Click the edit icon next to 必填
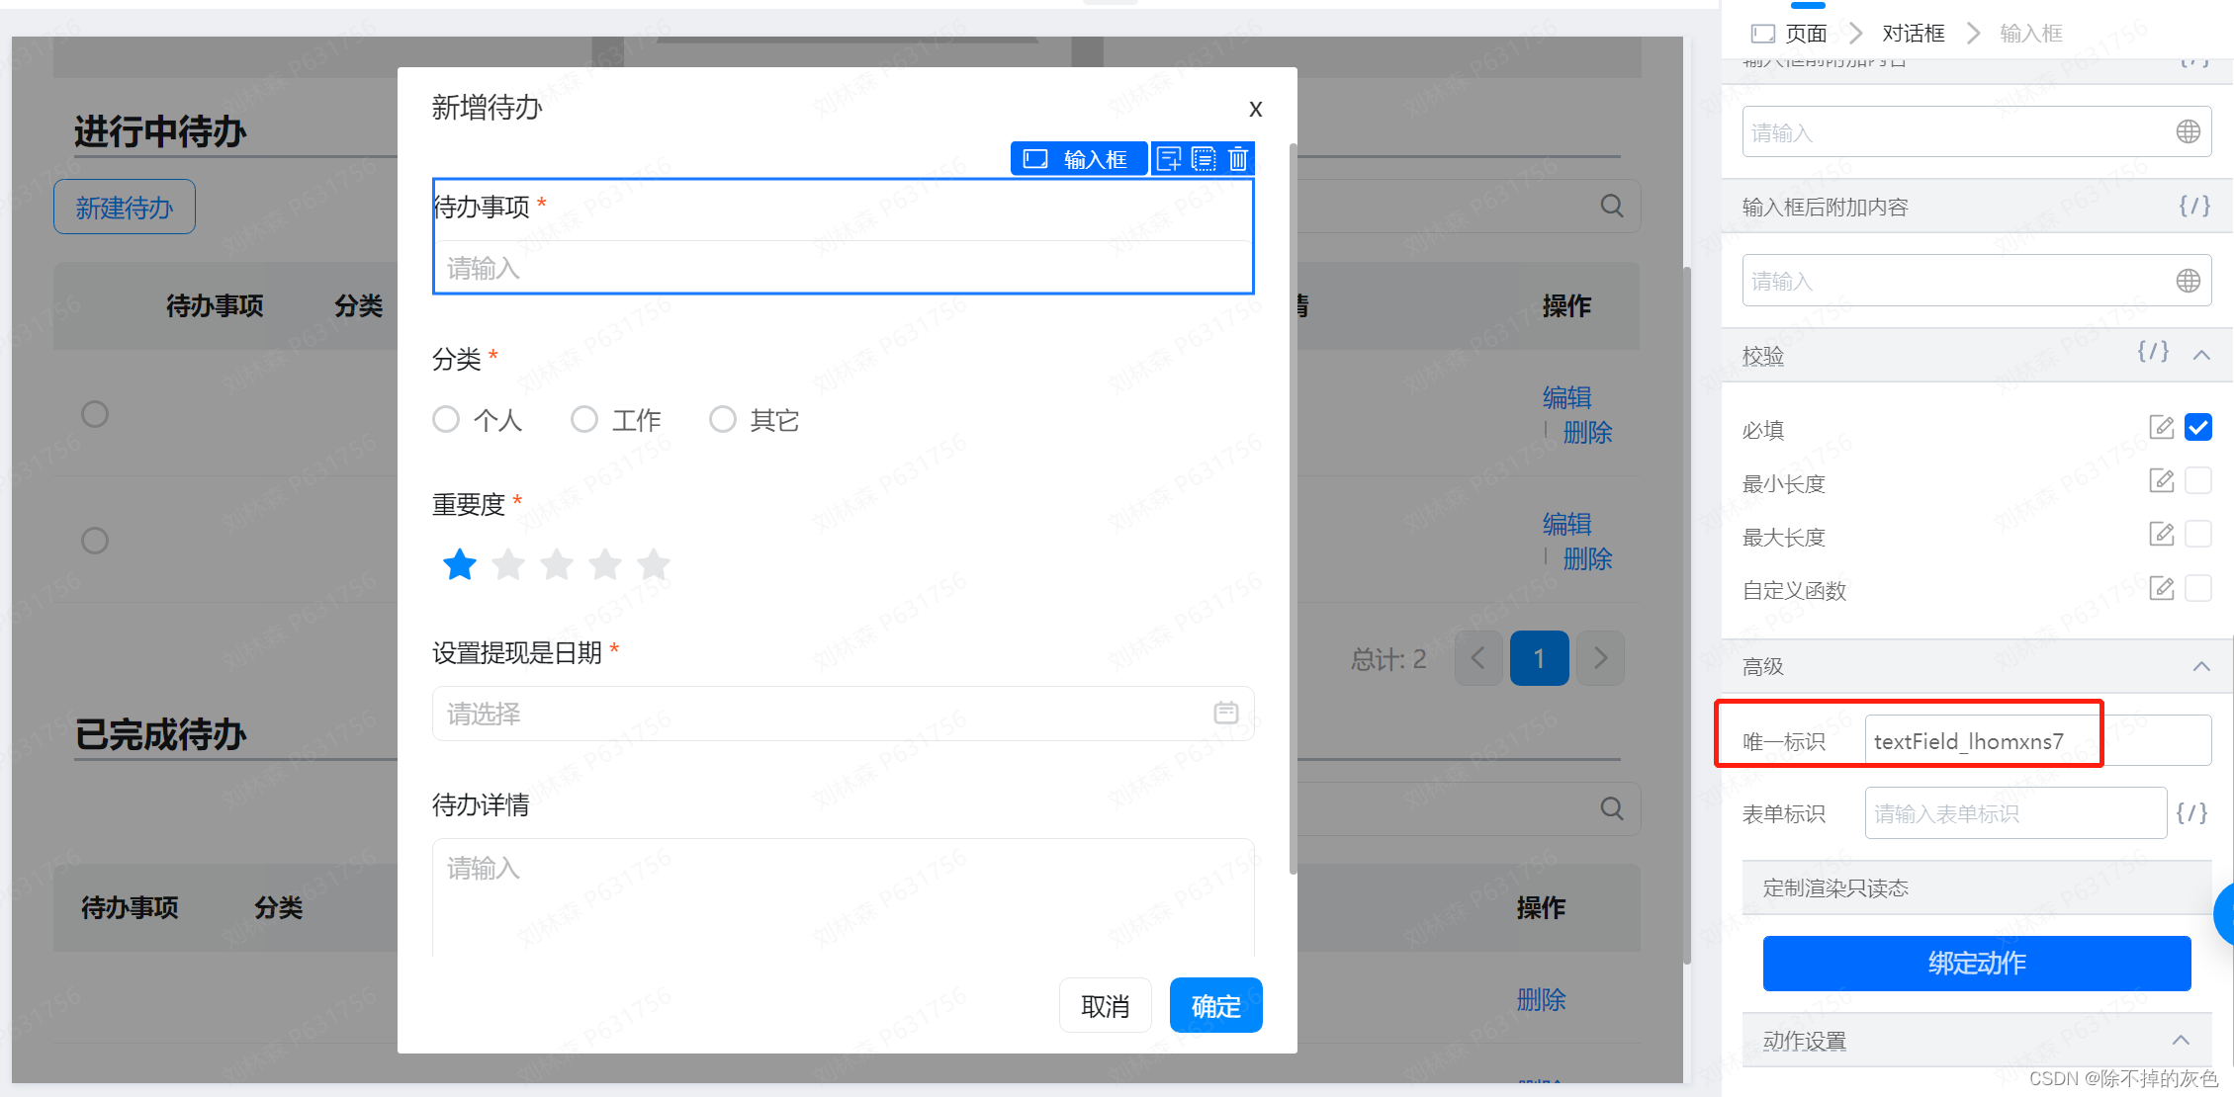 point(2161,427)
